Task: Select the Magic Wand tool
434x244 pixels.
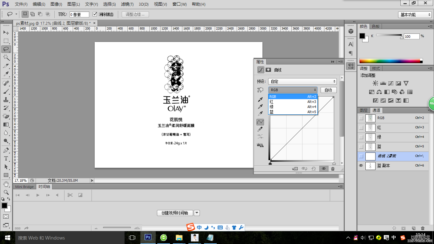Action: 6,58
